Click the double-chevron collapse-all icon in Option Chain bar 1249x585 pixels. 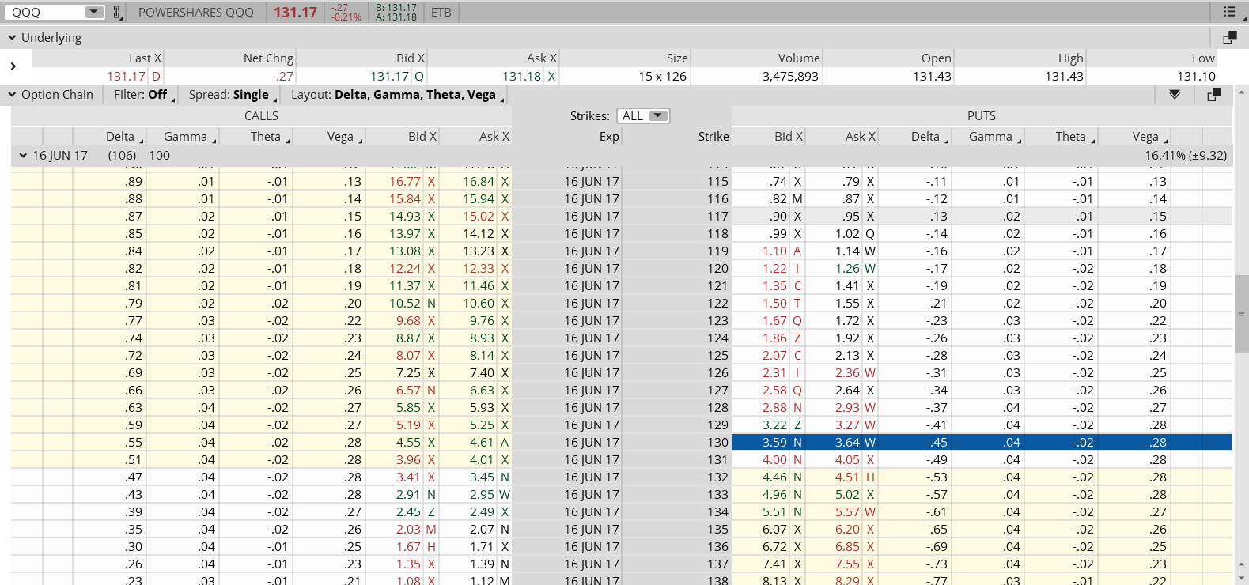(x=1175, y=95)
